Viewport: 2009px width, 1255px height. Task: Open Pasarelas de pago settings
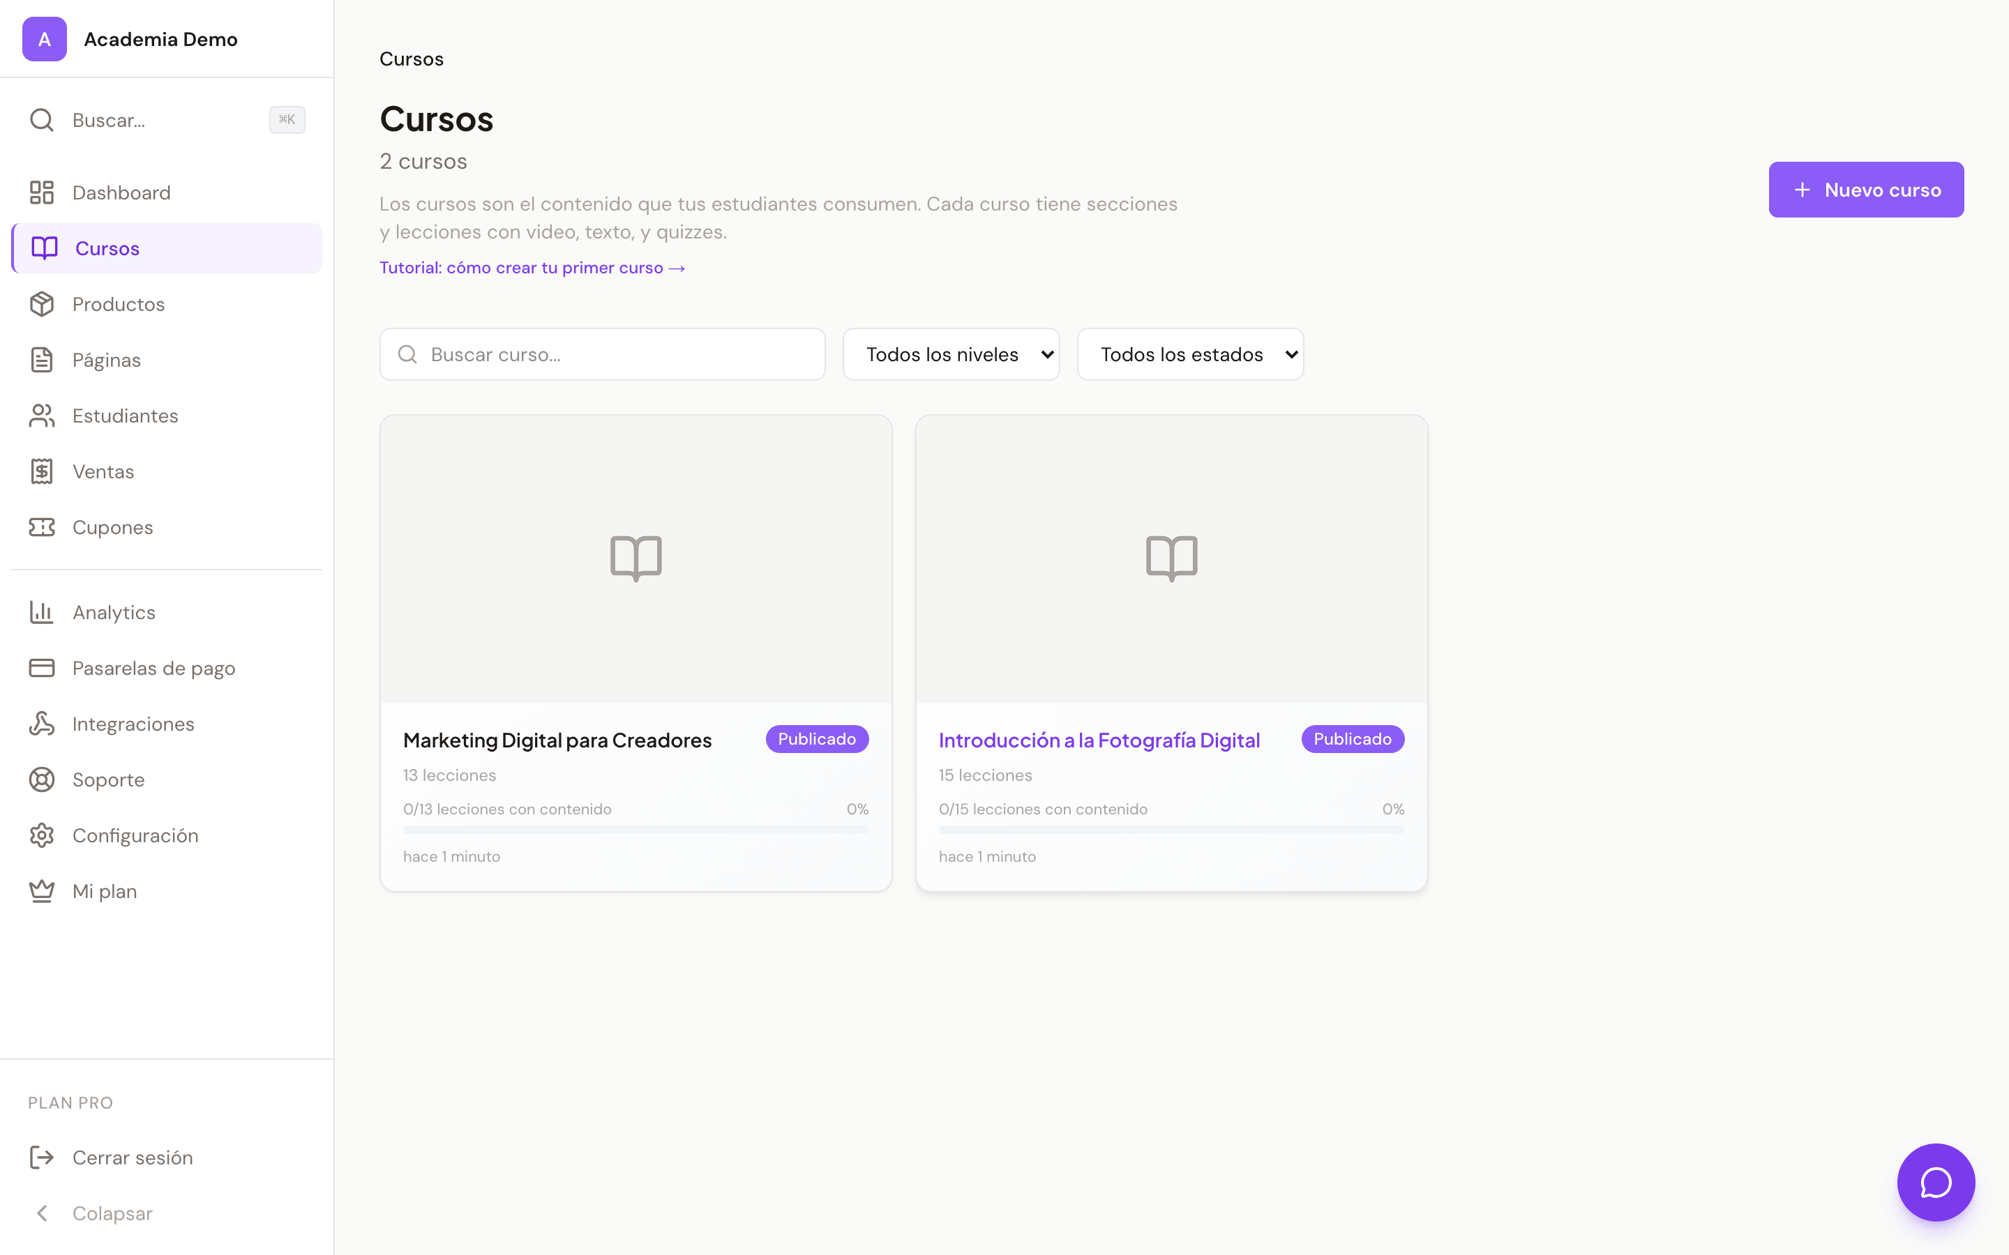[153, 667]
